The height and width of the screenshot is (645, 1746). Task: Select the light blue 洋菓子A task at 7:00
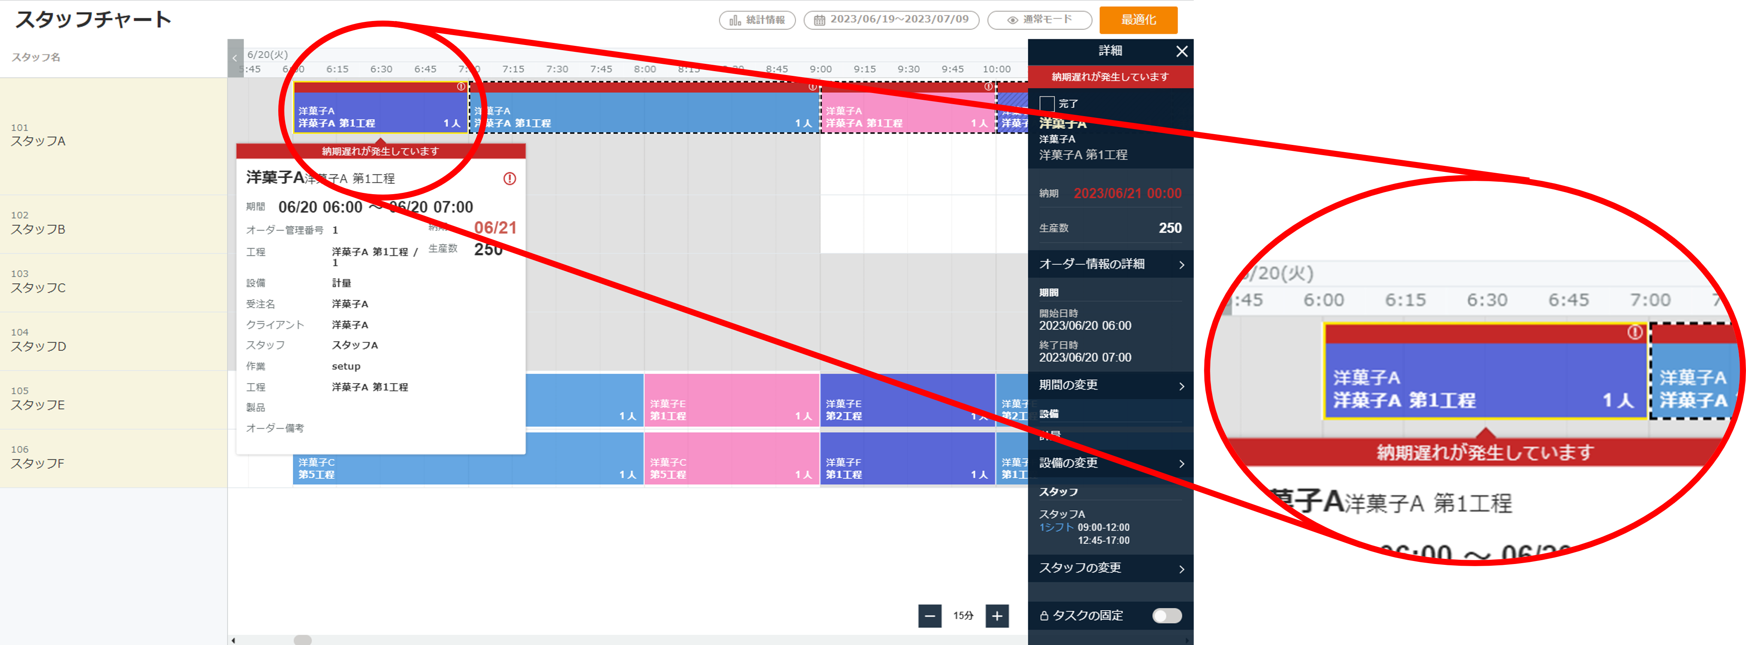click(644, 108)
